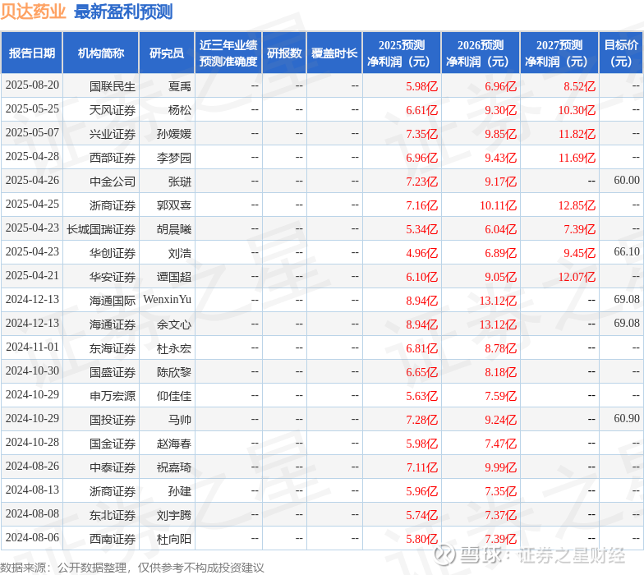
Task: Click researcher 谭国超
Action: [174, 277]
